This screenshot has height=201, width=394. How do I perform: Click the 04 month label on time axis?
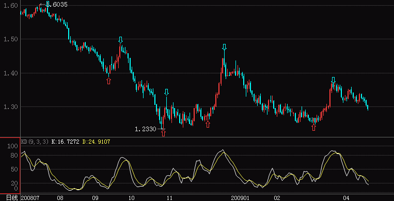[346, 198]
